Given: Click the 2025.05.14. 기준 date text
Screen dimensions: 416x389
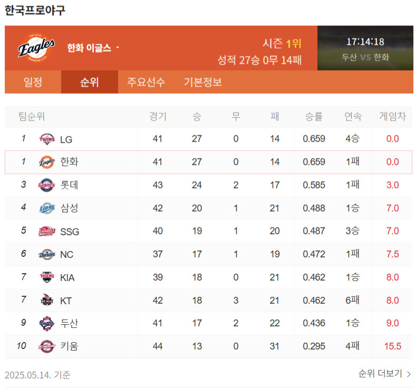Looking at the screenshot, I should (x=37, y=375).
